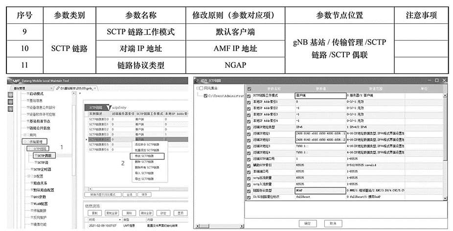Screen dimensions: 453x231
Task: Select the VLAN配置 tree item
Action: (39, 204)
